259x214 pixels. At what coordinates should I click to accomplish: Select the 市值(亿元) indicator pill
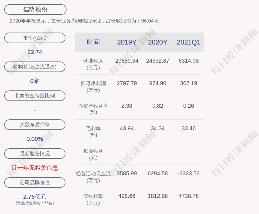coord(35,38)
